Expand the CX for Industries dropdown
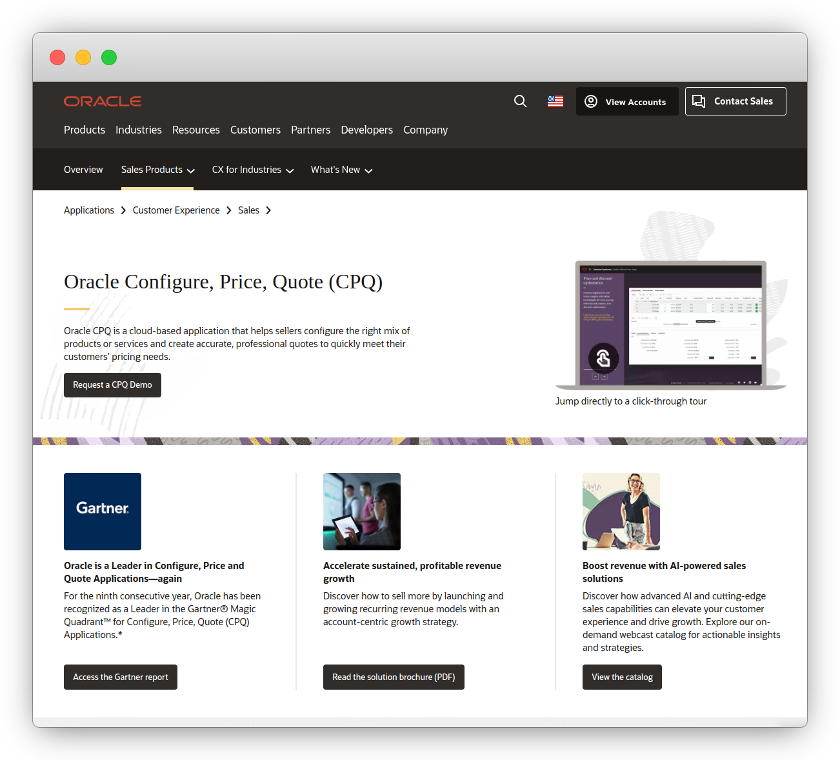840x760 pixels. coord(253,170)
